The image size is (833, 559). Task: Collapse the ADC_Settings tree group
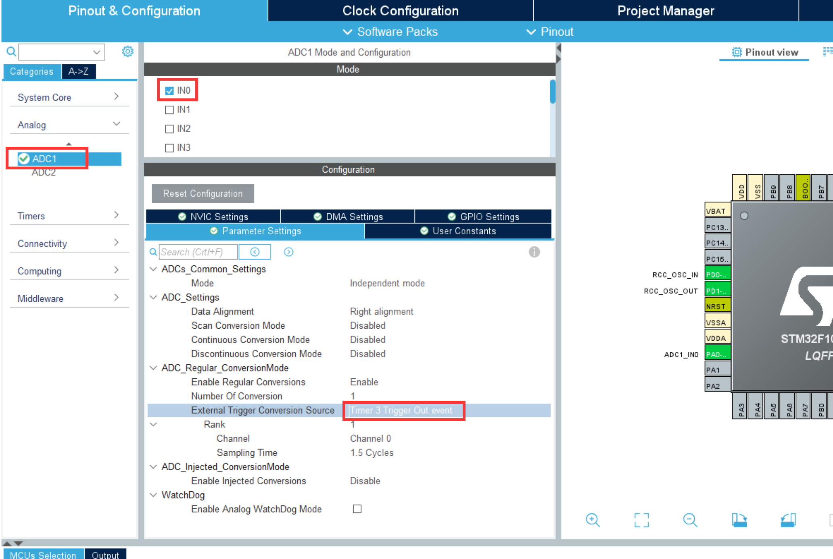point(153,297)
